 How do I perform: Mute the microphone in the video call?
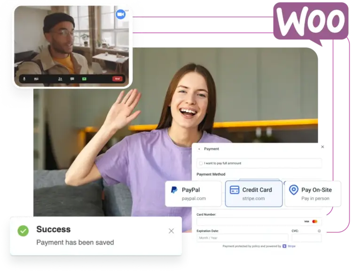[24, 79]
